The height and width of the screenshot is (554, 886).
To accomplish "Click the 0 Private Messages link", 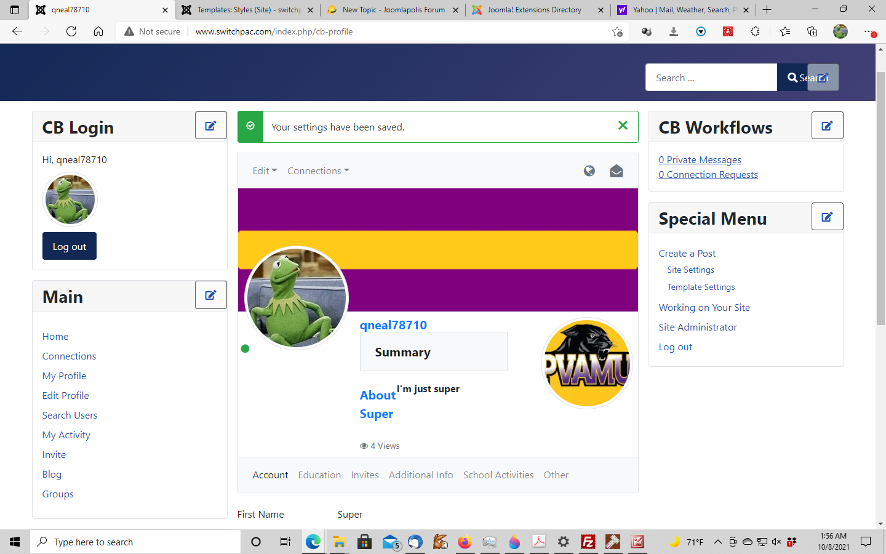I will (700, 160).
